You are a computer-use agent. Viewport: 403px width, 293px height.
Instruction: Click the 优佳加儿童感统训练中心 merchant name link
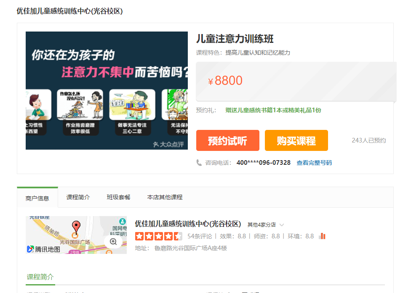(188, 224)
